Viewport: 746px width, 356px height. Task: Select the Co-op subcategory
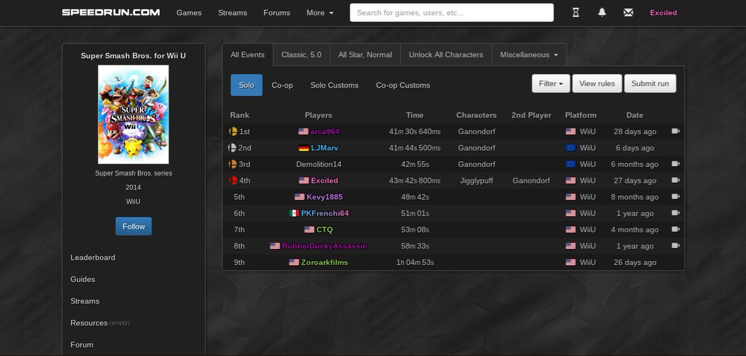tap(282, 85)
